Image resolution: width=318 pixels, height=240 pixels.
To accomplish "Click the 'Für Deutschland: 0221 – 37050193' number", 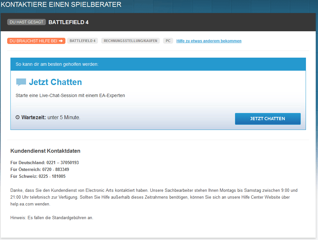I will click(44, 162).
